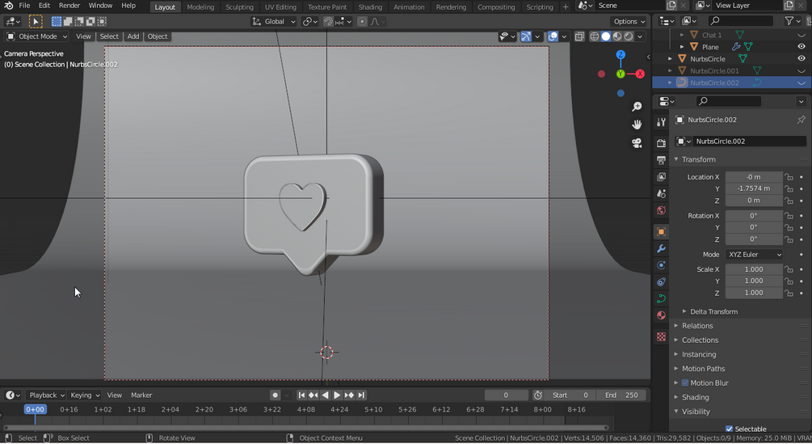
Task: Toggle lock on Location X
Action: (789, 177)
